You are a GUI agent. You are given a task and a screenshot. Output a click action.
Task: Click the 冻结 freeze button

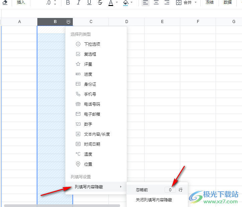coord(210,2)
